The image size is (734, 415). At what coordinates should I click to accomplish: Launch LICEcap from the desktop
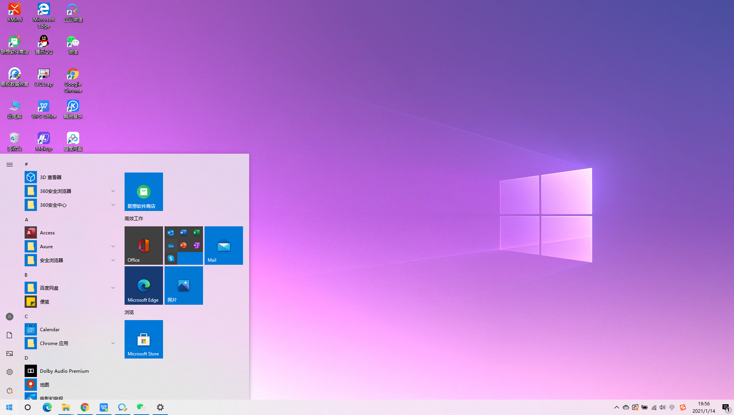[44, 77]
